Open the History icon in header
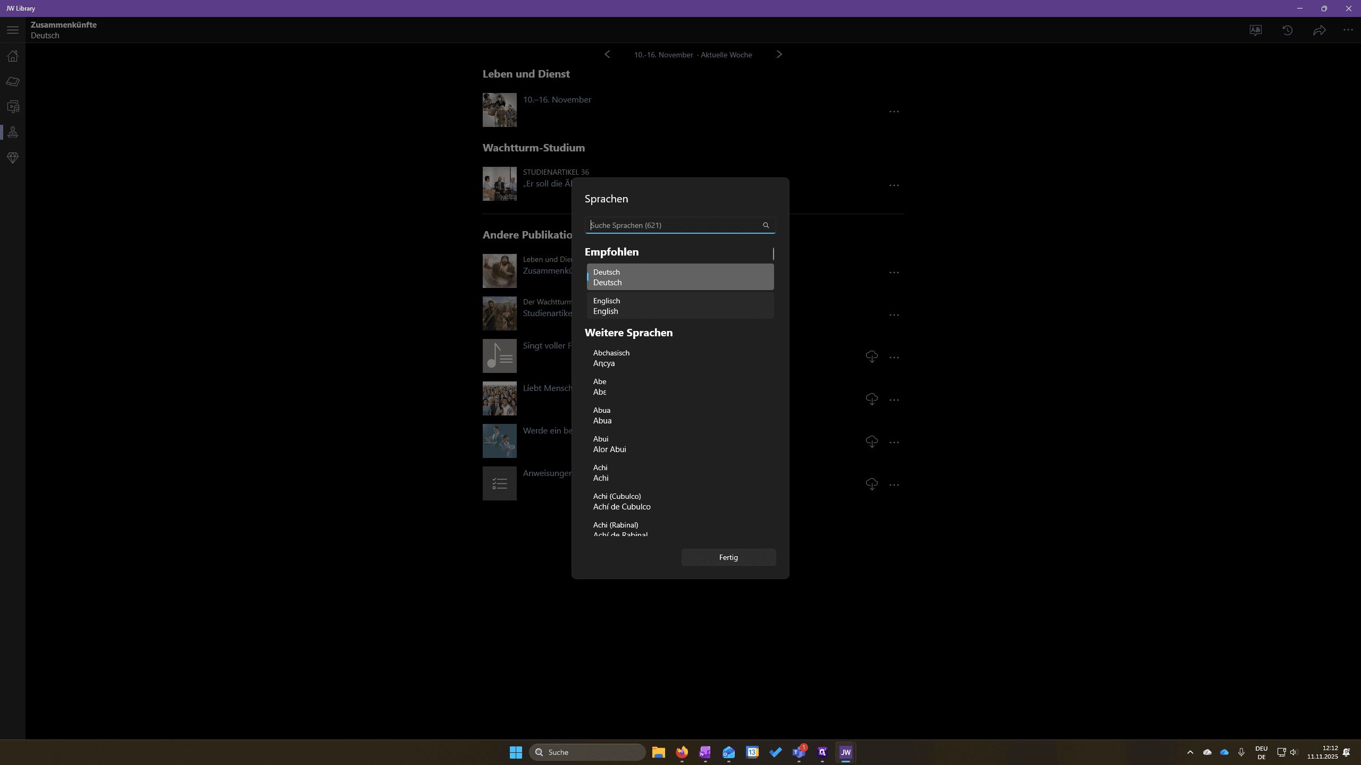This screenshot has width=1361, height=765. coord(1288,30)
